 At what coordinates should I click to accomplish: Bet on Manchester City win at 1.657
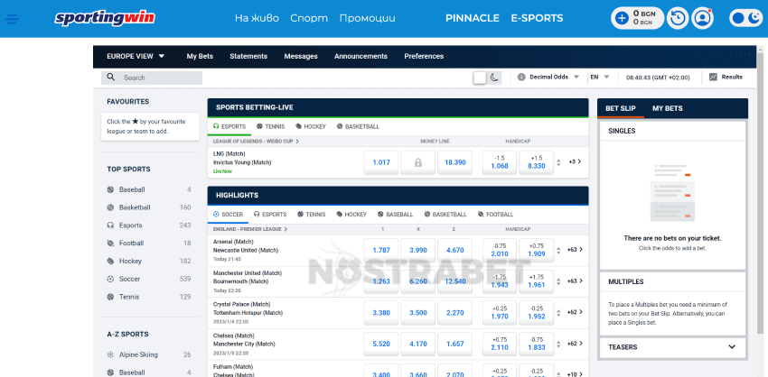[455, 345]
